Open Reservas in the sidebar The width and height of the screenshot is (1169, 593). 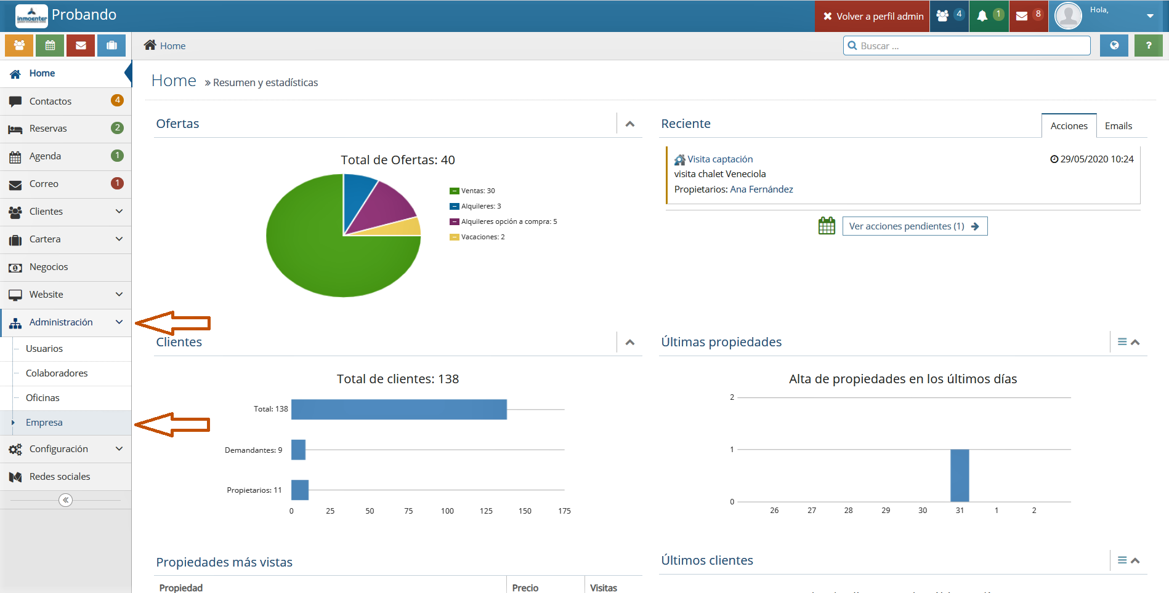pyautogui.click(x=65, y=129)
